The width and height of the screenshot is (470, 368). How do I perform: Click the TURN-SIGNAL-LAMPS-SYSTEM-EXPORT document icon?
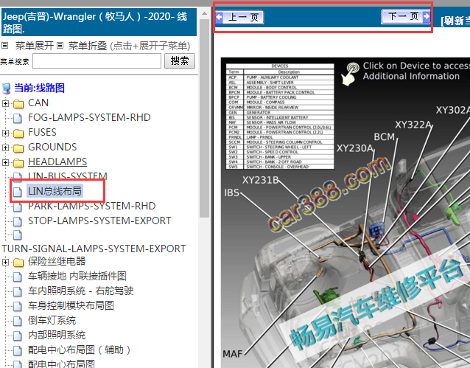[18, 235]
